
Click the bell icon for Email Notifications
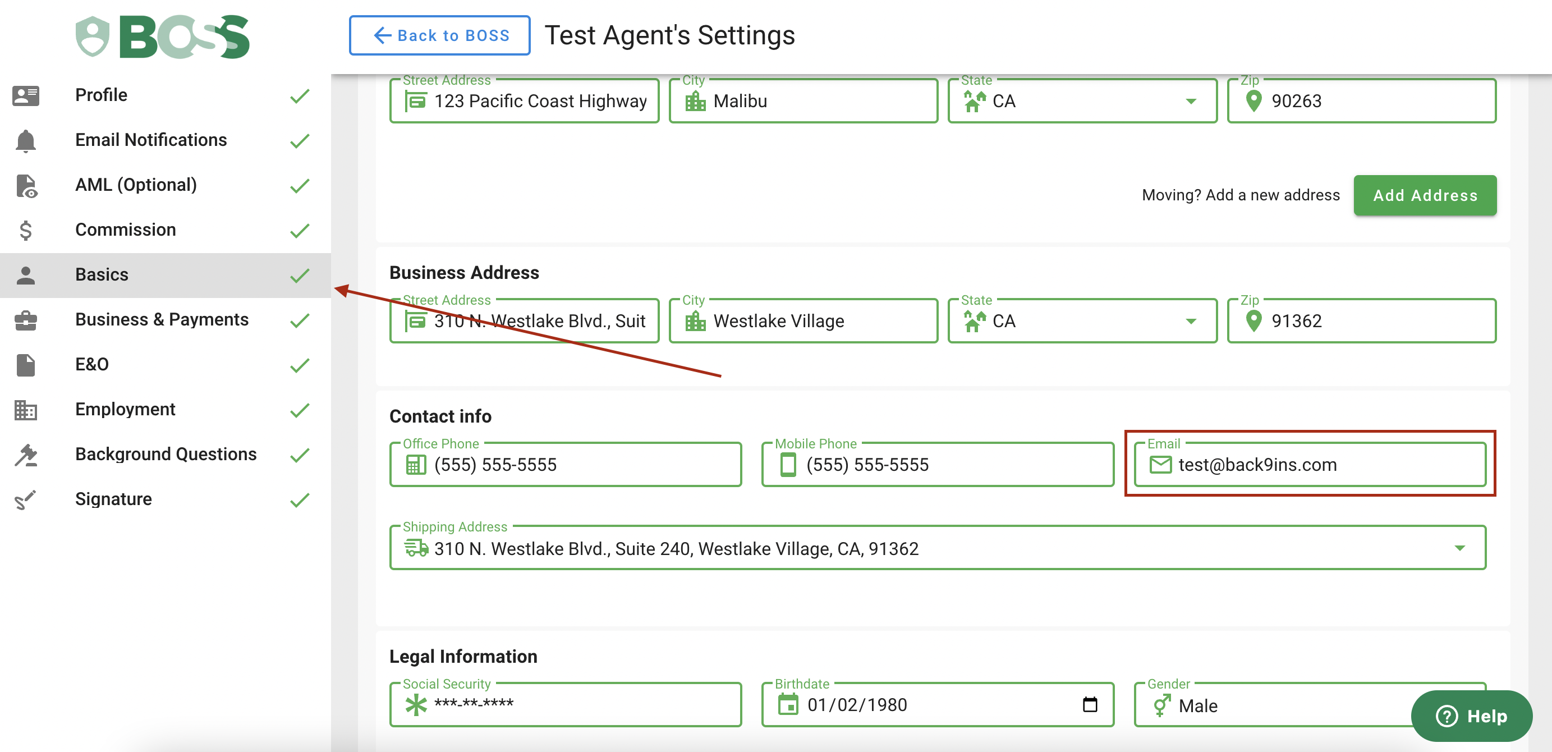[x=25, y=140]
